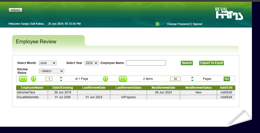
Task: Click Export To Excel button
Action: coord(212,63)
